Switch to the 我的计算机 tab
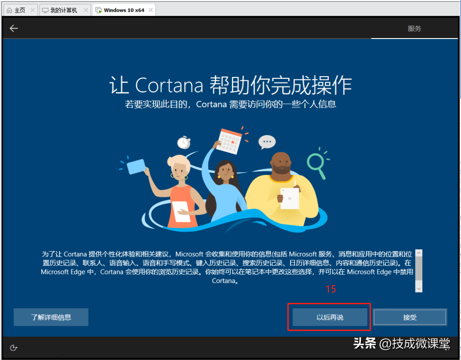Screen dimensions: 461x360 pyautogui.click(x=65, y=10)
